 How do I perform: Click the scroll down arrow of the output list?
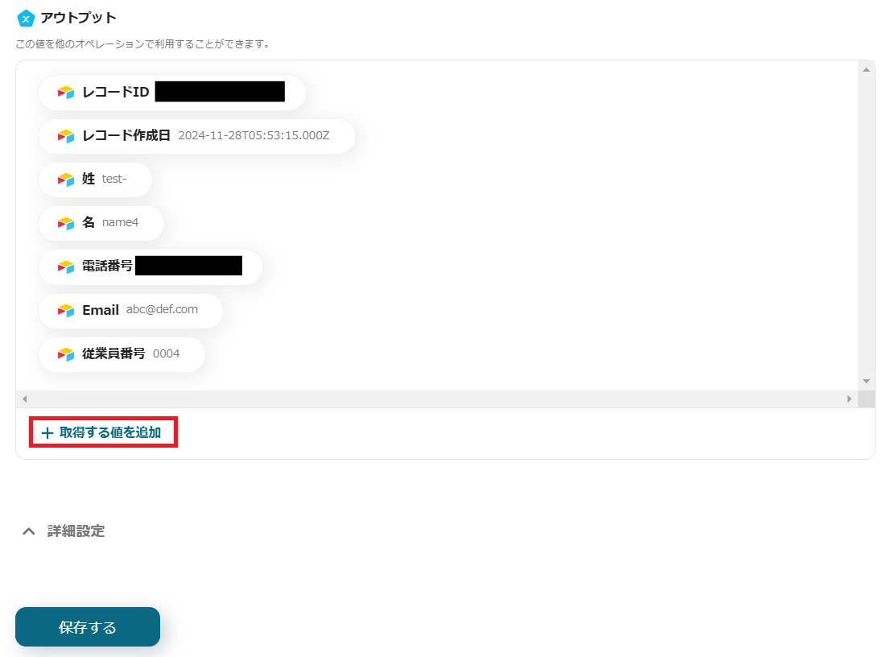[866, 381]
